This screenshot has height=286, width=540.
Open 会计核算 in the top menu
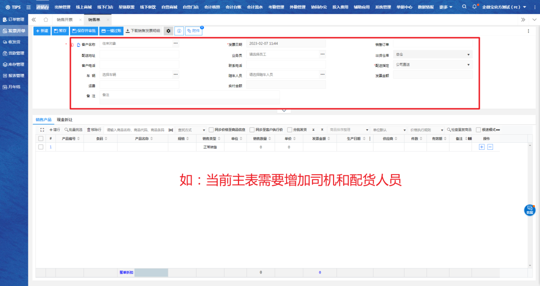(x=212, y=7)
